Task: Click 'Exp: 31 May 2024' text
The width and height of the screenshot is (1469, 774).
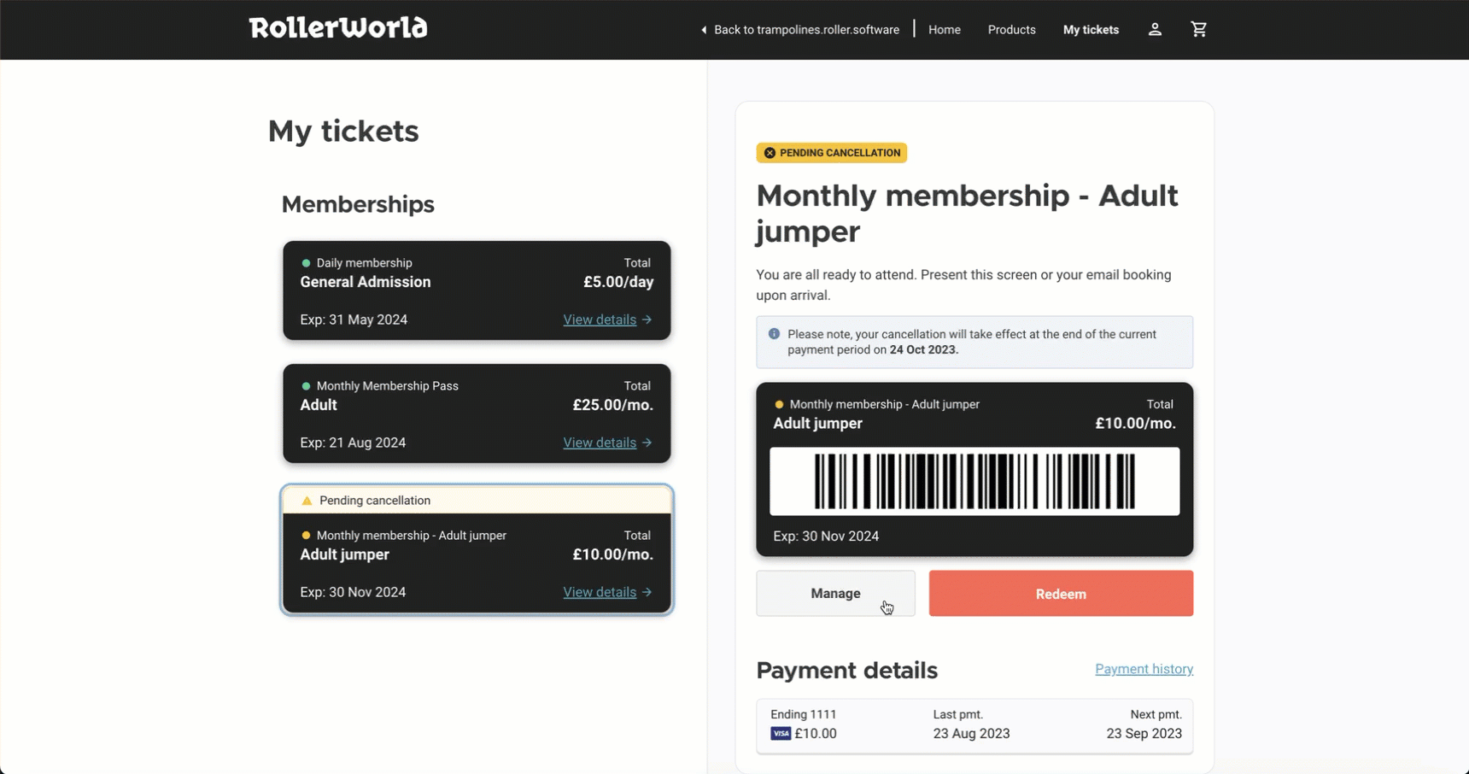Action: tap(354, 320)
